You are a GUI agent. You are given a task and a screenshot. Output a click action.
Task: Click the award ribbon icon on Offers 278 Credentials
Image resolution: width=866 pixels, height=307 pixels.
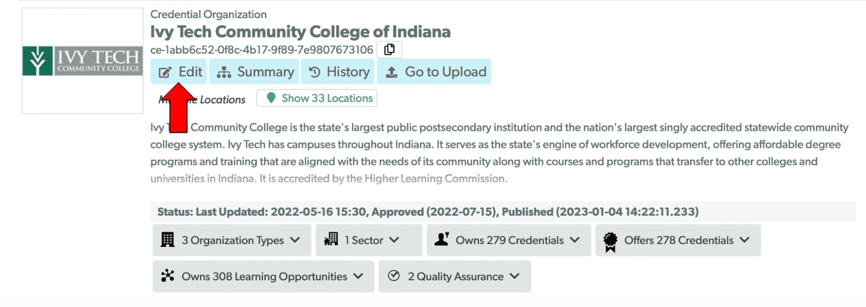[x=611, y=240]
